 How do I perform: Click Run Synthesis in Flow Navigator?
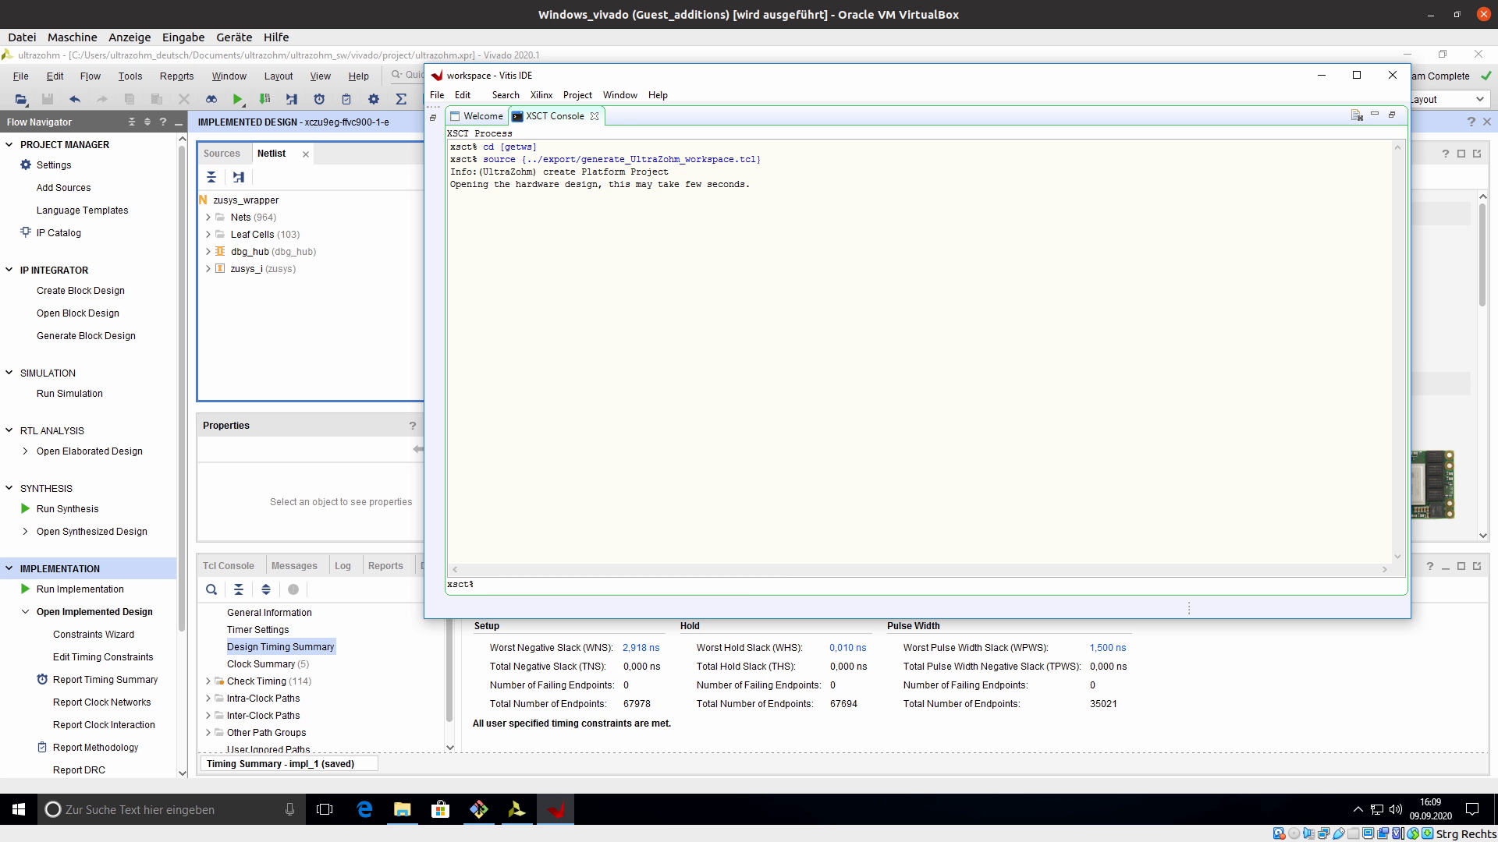tap(67, 509)
